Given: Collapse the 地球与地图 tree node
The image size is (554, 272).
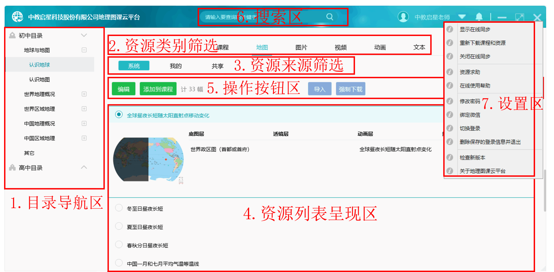Looking at the screenshot, I should (x=84, y=50).
